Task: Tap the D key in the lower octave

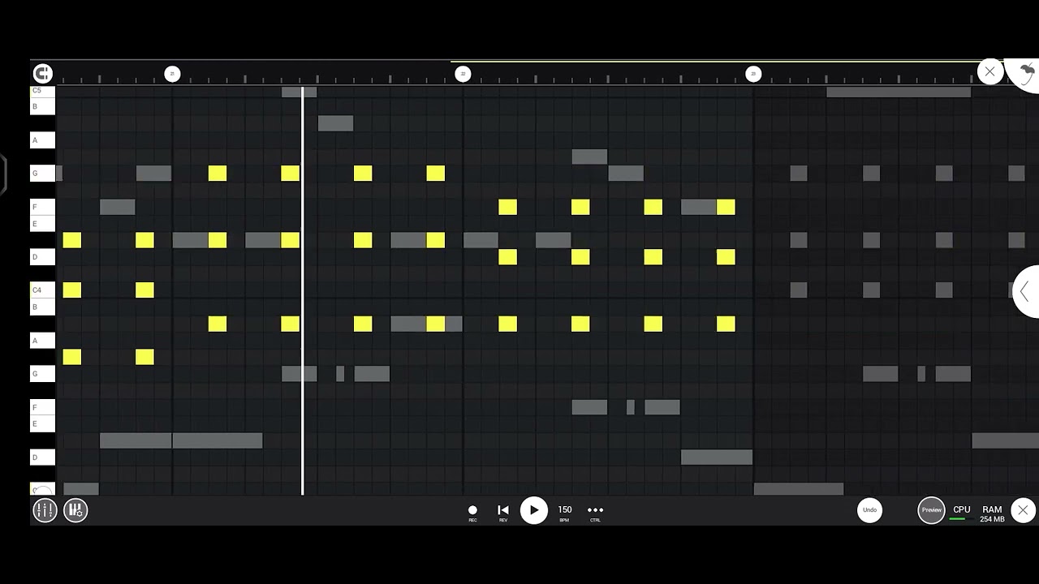Action: 42,457
